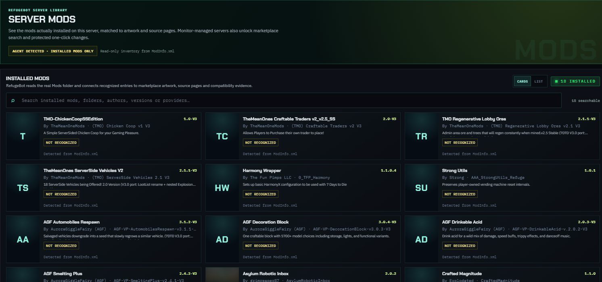Open the Harmony Wrapper mod title
Viewport: 602px width, 282px height.
262,170
